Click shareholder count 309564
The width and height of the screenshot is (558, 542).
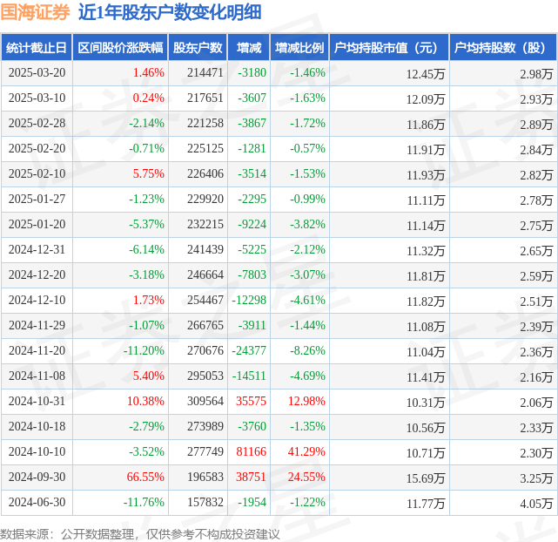tap(205, 402)
